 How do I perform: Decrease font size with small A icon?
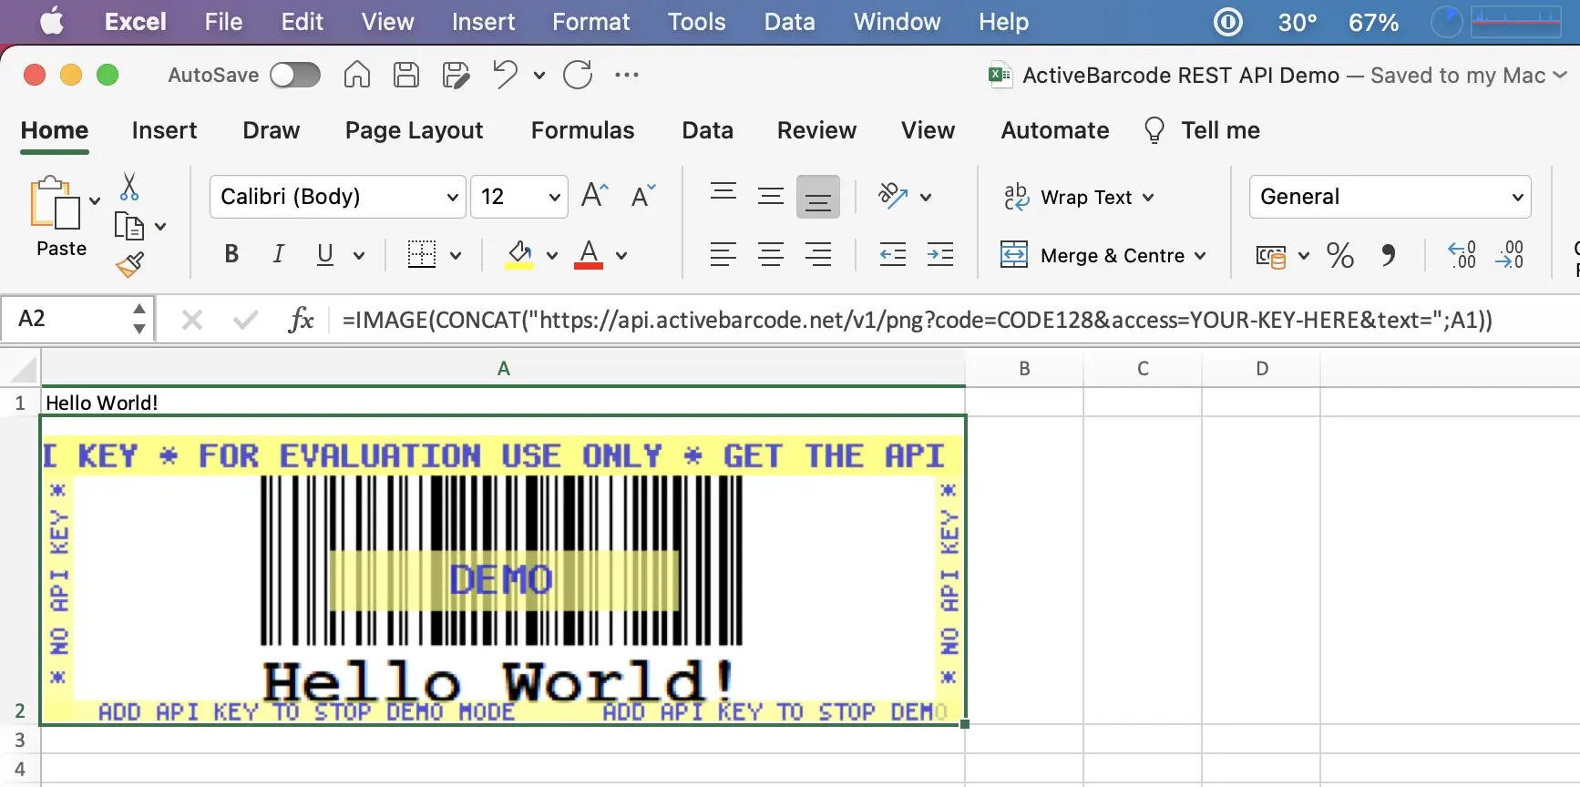click(x=643, y=196)
